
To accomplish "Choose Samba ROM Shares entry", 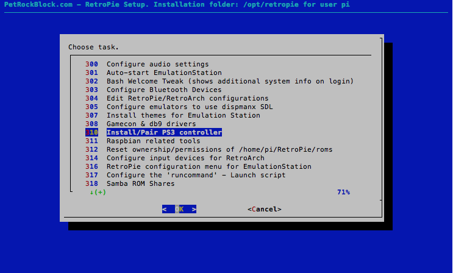I will coord(141,183).
